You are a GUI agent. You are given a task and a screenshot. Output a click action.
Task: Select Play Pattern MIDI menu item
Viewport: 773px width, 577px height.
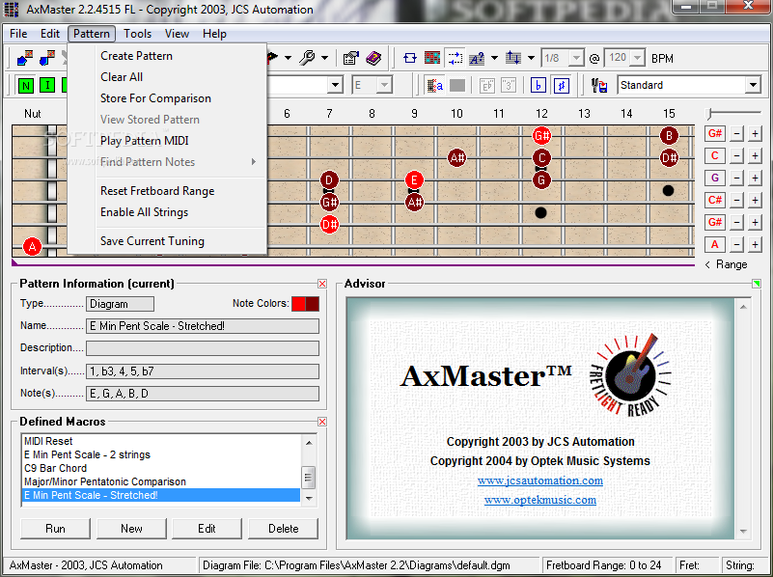coord(145,141)
